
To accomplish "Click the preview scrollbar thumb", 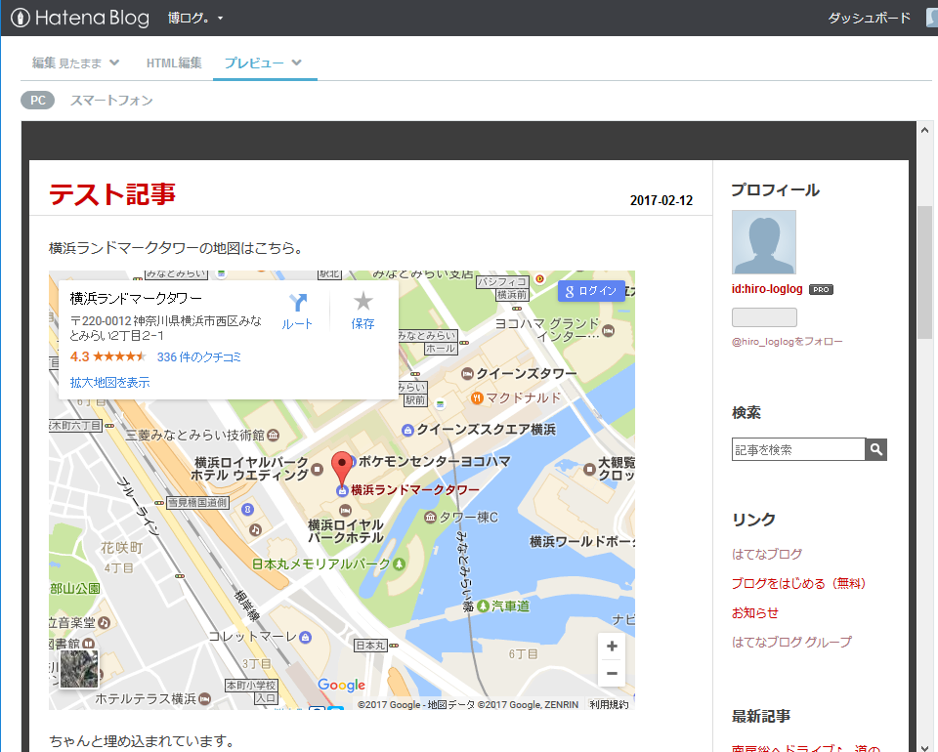I will point(924,272).
